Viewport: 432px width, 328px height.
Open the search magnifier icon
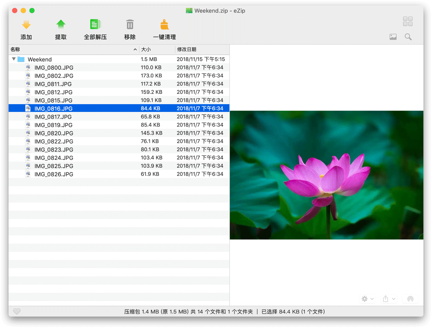pyautogui.click(x=408, y=37)
